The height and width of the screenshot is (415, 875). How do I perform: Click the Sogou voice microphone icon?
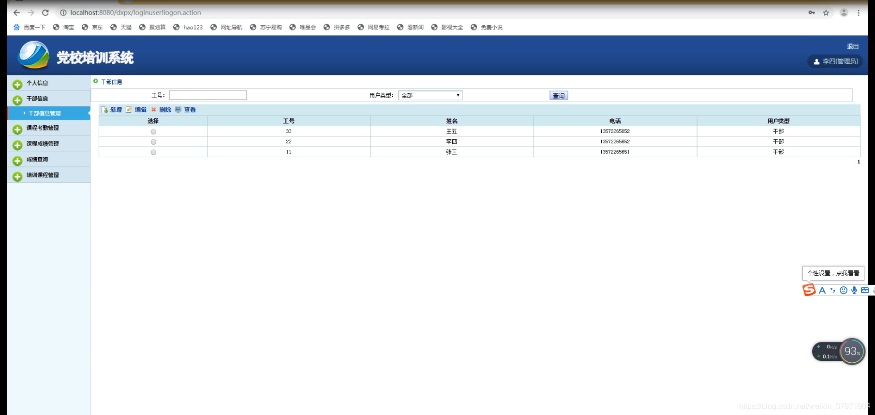pos(854,290)
